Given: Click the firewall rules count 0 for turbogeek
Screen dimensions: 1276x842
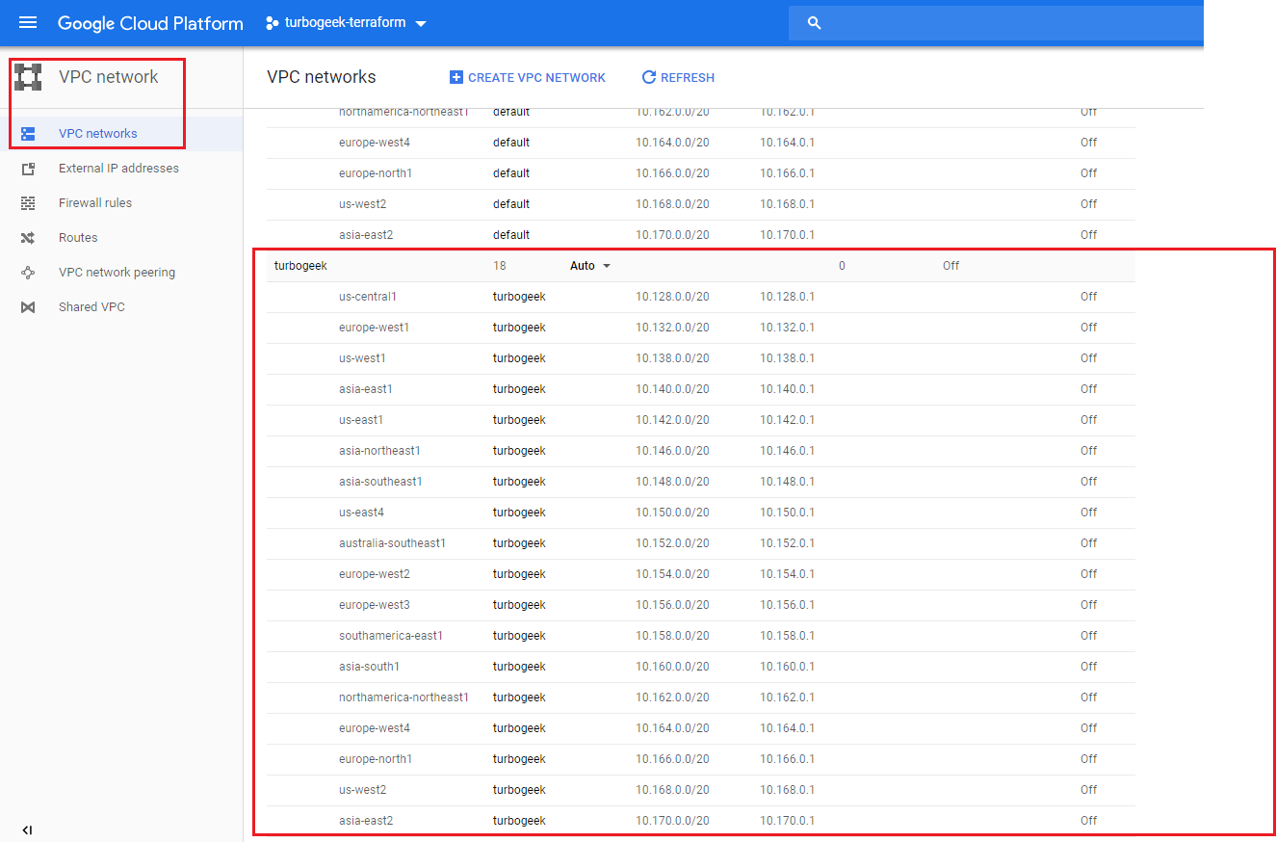Looking at the screenshot, I should click(842, 266).
